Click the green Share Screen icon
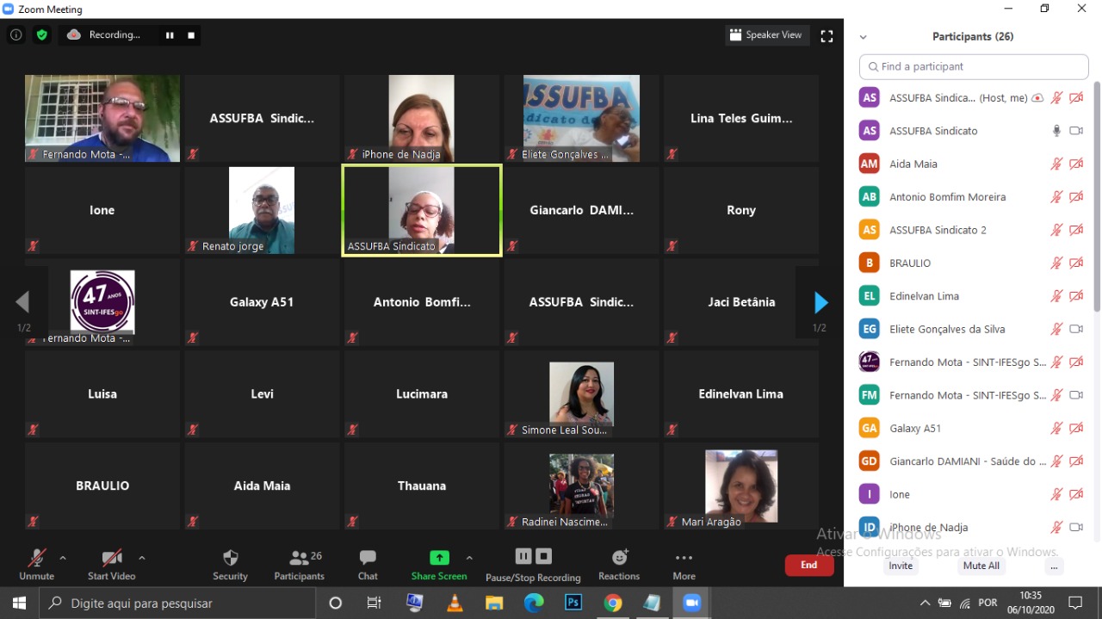Viewport: 1102px width, 619px height. pyautogui.click(x=439, y=558)
